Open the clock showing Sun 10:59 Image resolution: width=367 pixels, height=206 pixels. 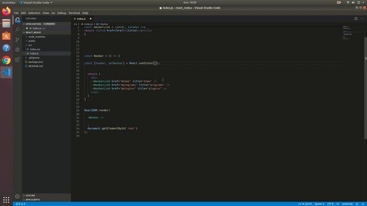190,2
